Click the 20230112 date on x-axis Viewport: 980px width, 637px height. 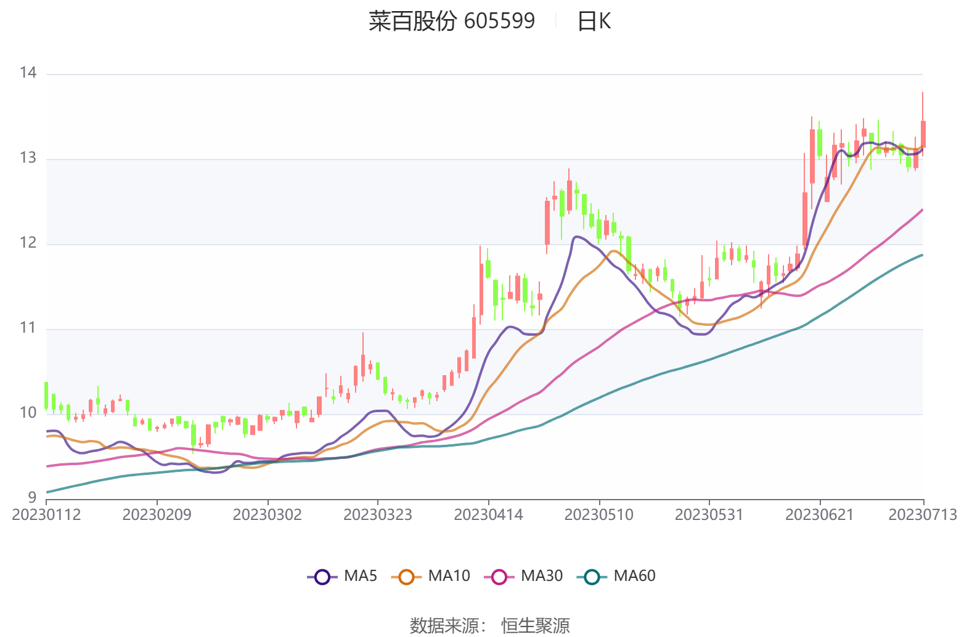pyautogui.click(x=46, y=515)
